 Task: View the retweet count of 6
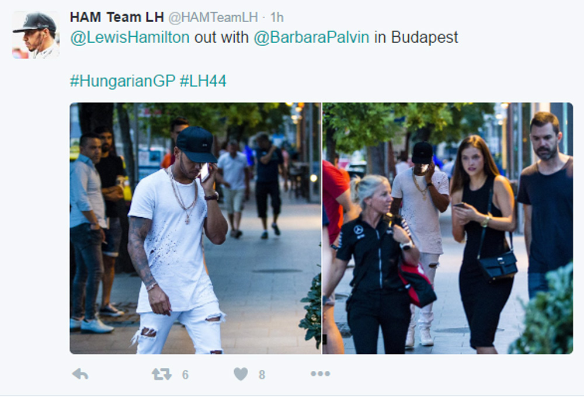tap(185, 375)
